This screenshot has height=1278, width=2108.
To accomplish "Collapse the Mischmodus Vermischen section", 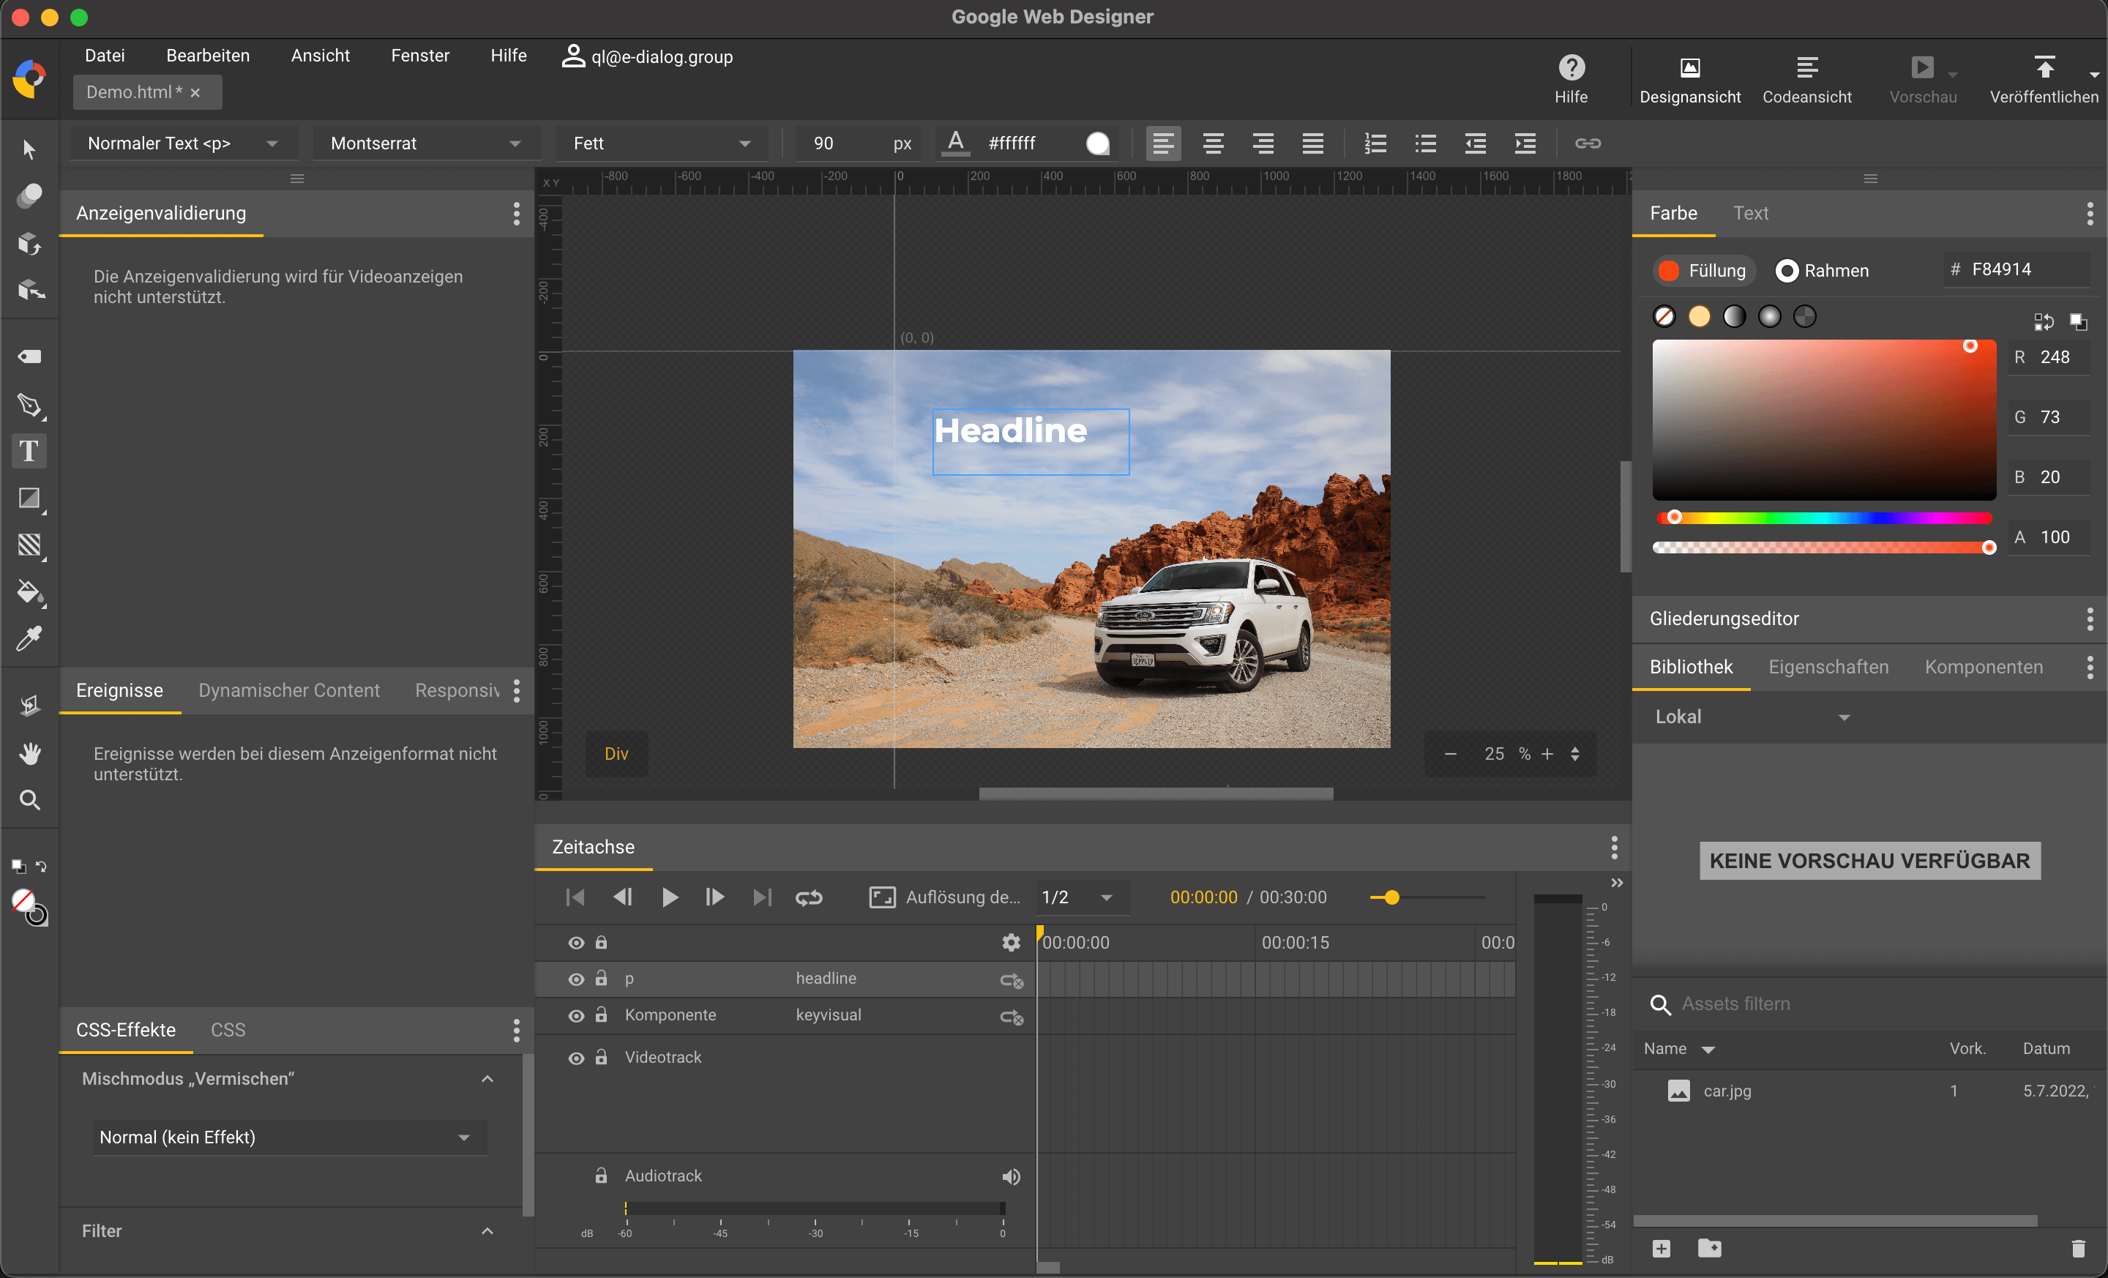I will click(487, 1079).
